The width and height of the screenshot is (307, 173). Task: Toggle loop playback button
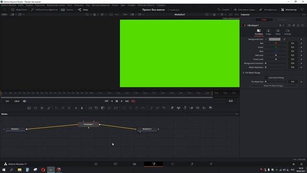click(133, 101)
